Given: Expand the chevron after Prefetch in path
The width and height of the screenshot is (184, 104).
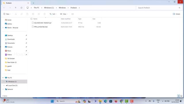Looking at the screenshot, I should tap(79, 8).
